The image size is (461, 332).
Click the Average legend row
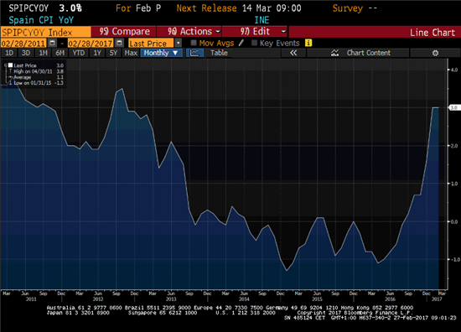(x=36, y=77)
